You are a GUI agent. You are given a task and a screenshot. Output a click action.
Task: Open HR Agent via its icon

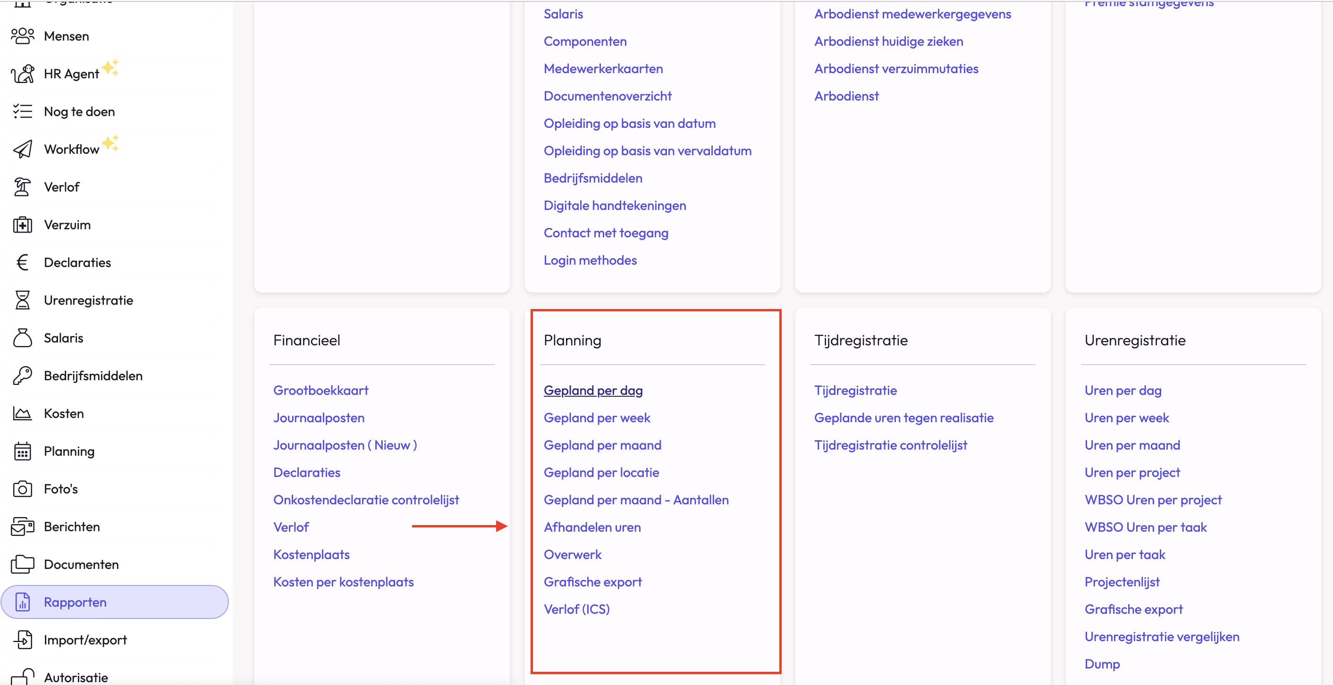tap(22, 74)
